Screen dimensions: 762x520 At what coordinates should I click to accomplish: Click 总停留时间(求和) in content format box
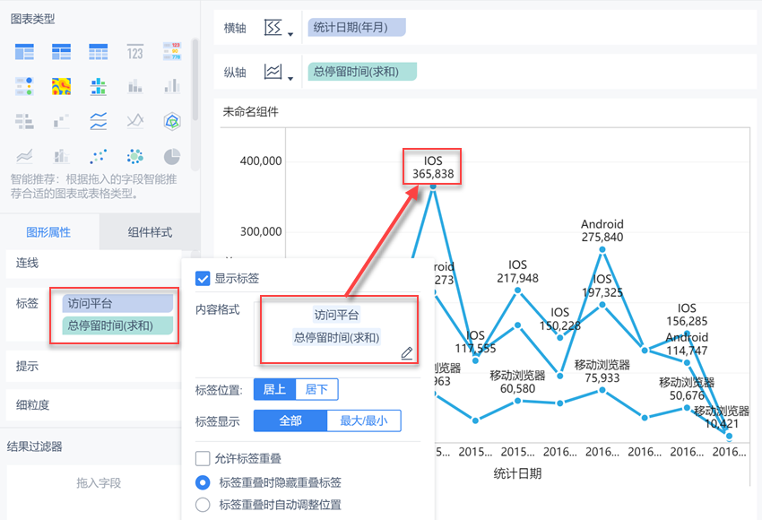(x=336, y=337)
